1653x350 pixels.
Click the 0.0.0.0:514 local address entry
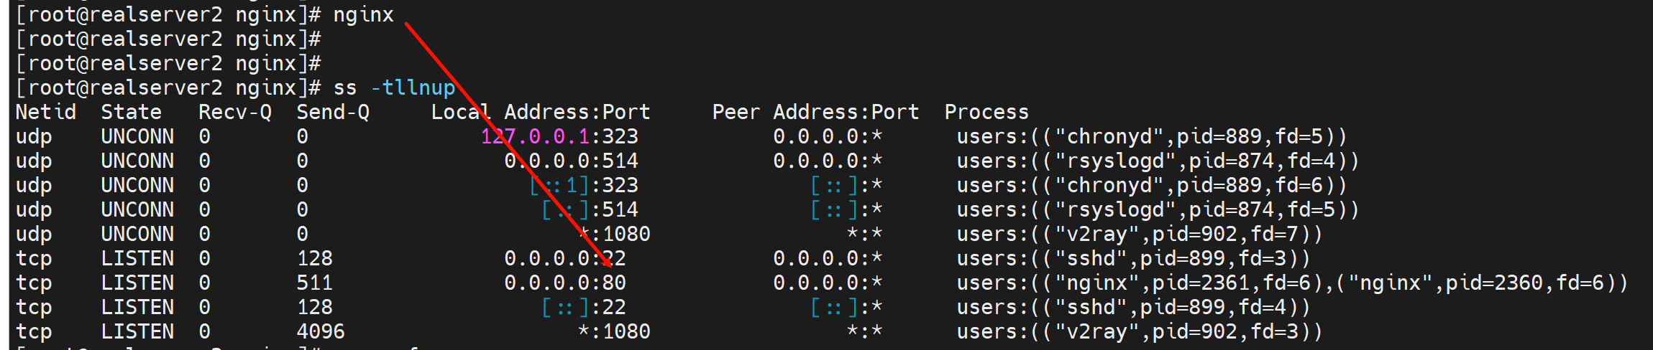[572, 161]
